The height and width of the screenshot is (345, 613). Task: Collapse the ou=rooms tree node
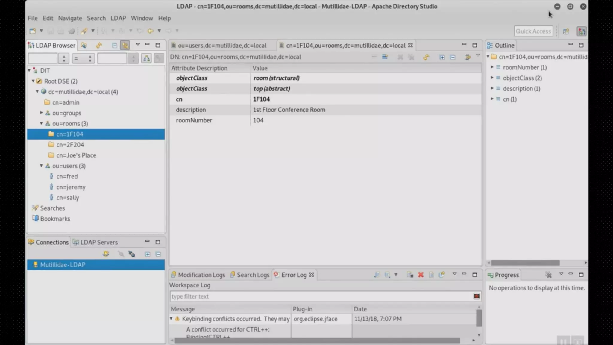click(x=41, y=123)
